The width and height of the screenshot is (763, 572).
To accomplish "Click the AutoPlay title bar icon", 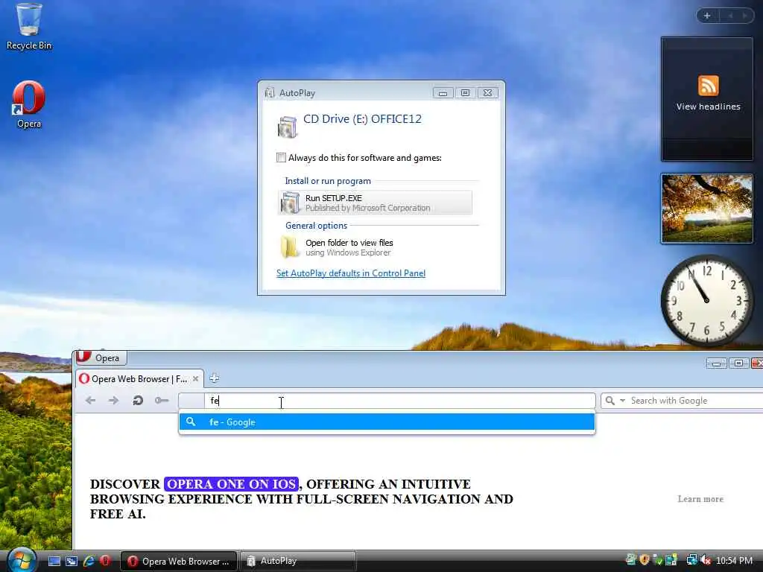I will 269,92.
